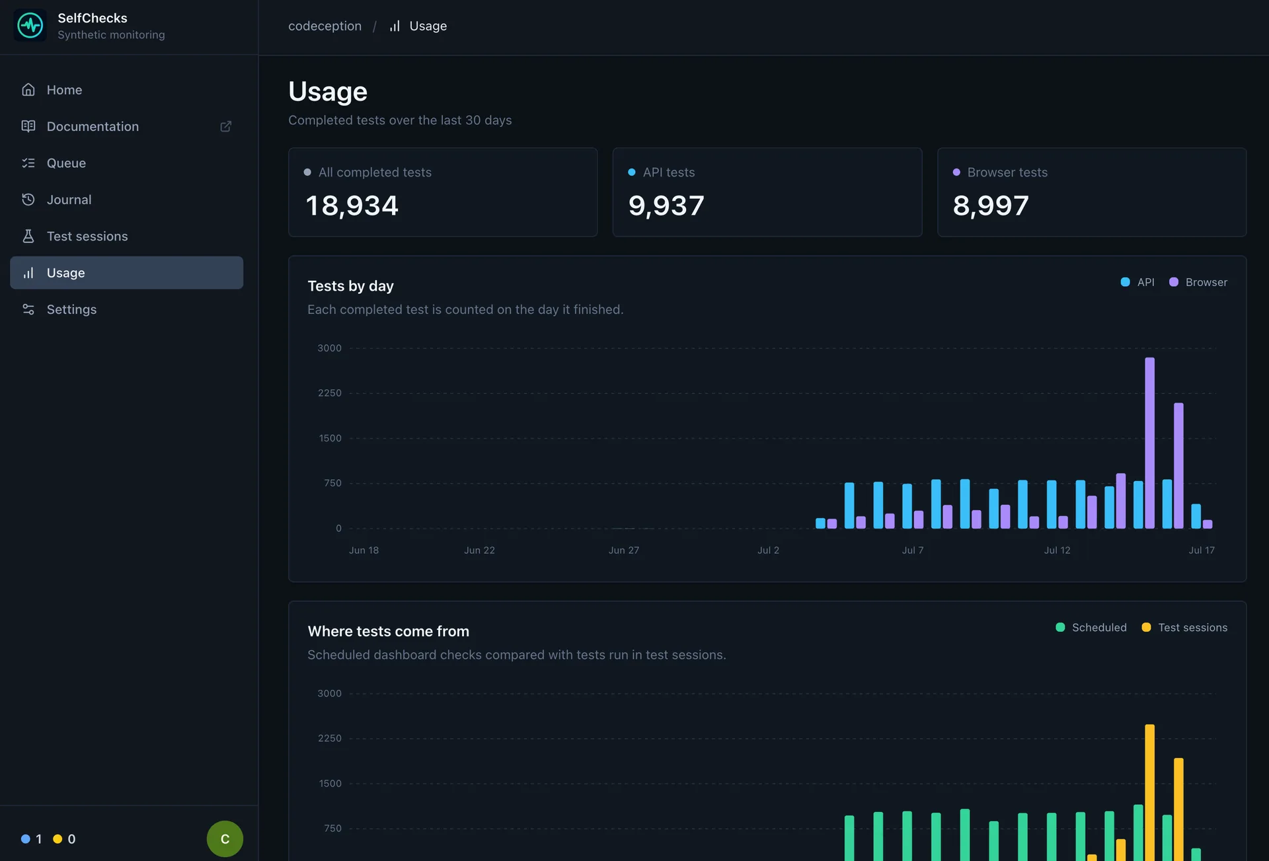Toggle the Test sessions legend entry
The height and width of the screenshot is (861, 1269).
tap(1184, 628)
